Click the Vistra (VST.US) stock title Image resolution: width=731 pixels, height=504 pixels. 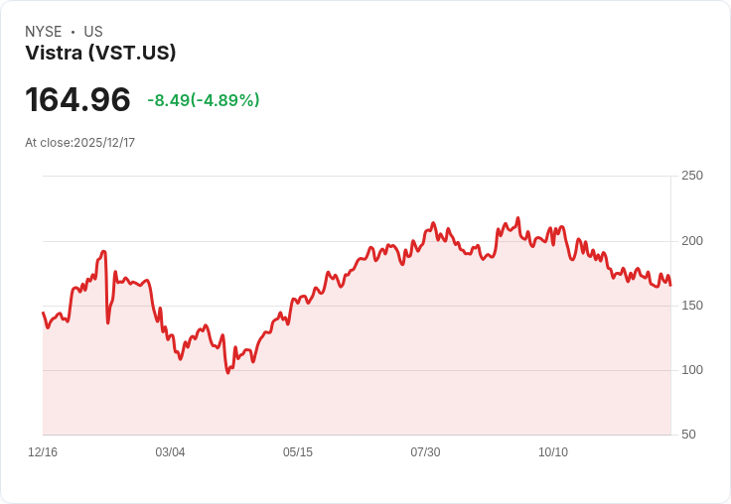(100, 54)
